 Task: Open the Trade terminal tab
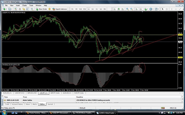click(7, 104)
